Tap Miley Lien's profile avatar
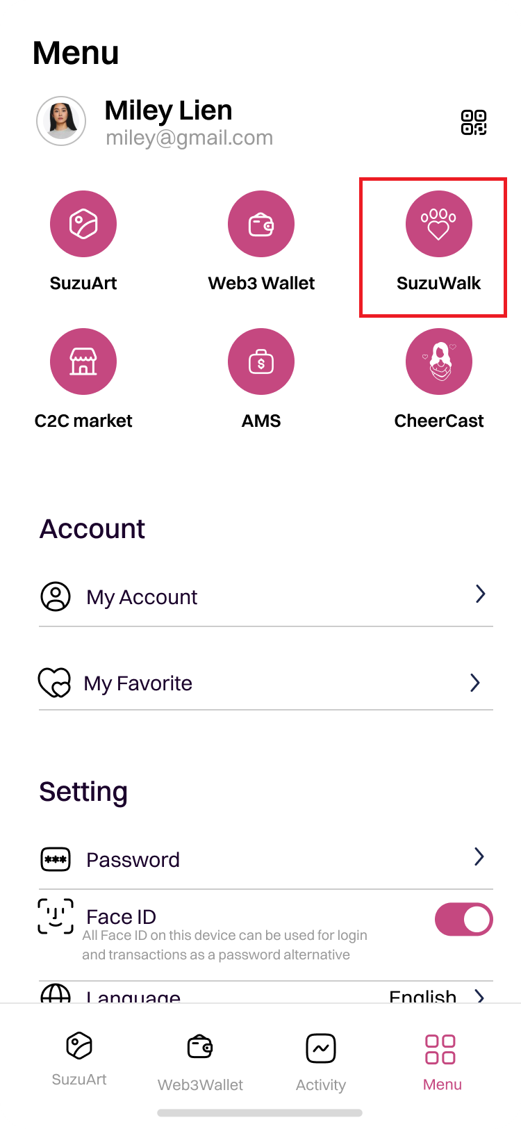 (61, 121)
